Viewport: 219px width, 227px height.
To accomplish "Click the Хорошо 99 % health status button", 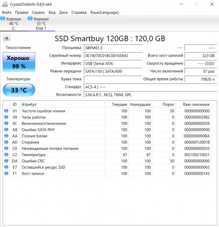I will pos(19,62).
